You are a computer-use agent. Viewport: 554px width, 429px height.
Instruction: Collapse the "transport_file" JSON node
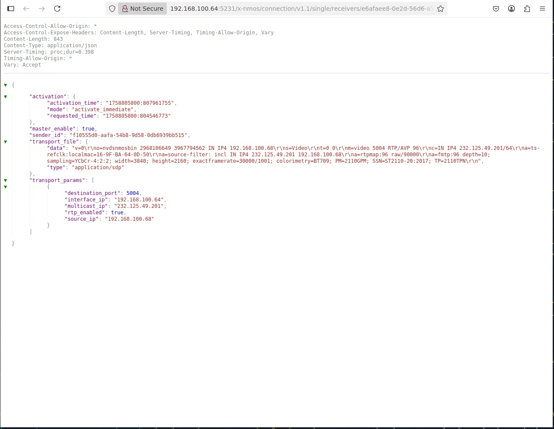coord(6,142)
